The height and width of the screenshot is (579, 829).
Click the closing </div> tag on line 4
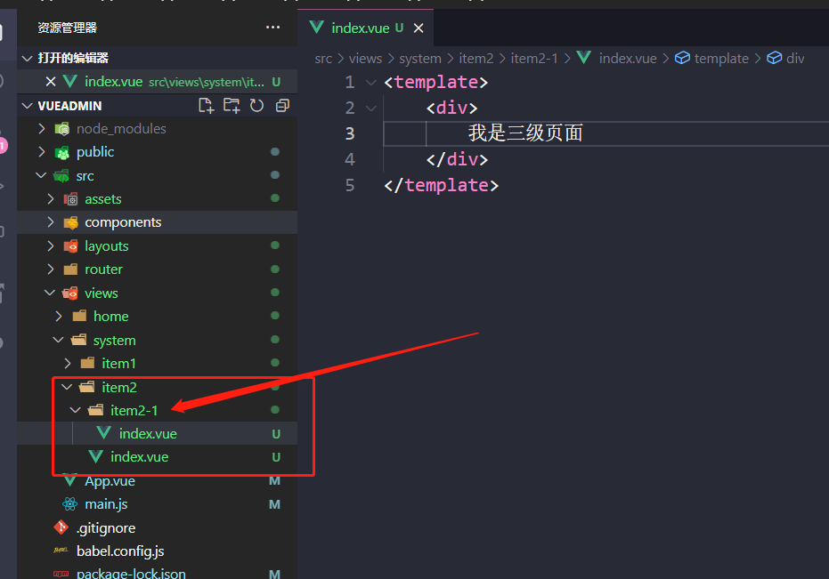click(x=457, y=159)
